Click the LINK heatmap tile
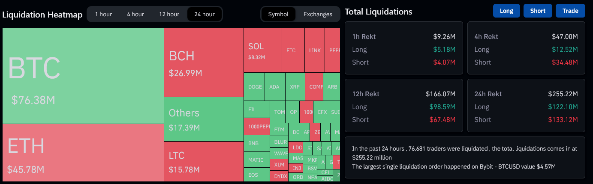Screen dimensions: 593x184 click(315, 50)
